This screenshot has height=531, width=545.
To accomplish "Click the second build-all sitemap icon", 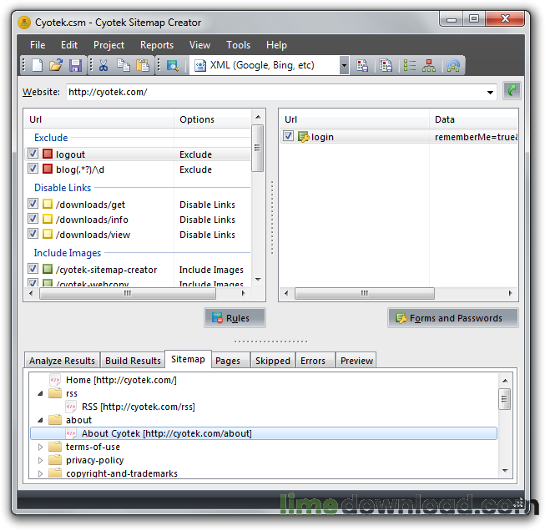I will [386, 65].
